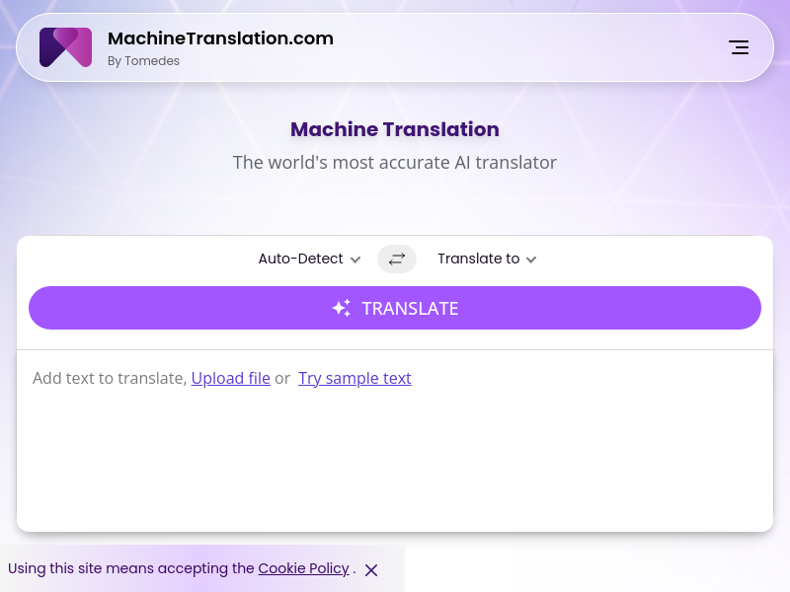Click the MachineTranslation.com site title
Screen dimensions: 790x592
click(x=220, y=38)
